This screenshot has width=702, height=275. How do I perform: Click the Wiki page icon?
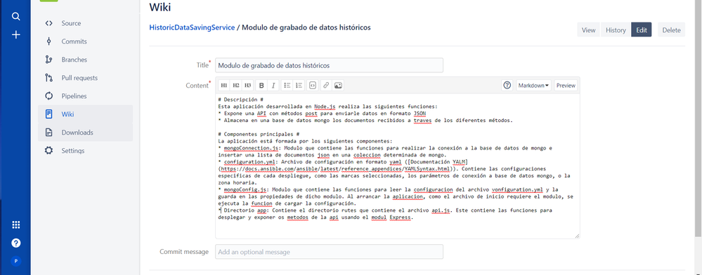tap(48, 114)
